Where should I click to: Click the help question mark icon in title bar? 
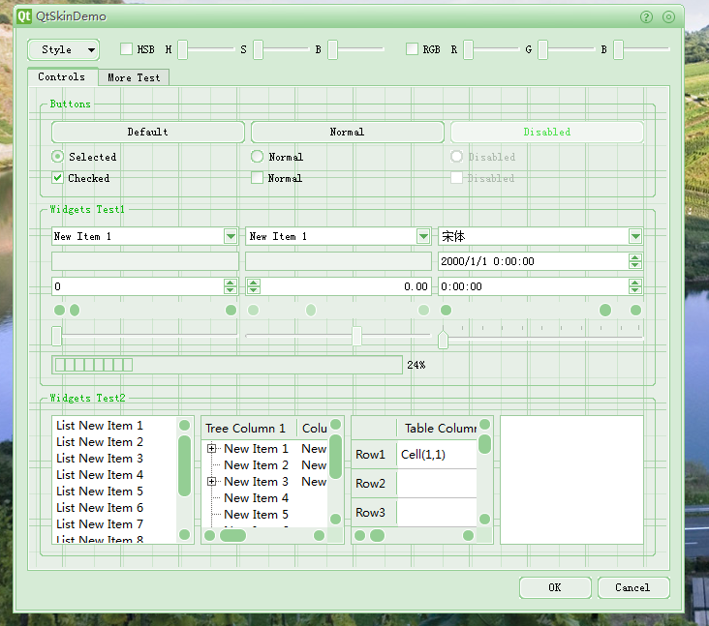point(646,16)
